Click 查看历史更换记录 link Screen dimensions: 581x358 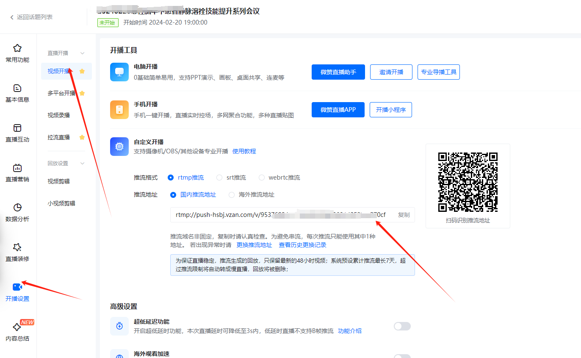tap(303, 245)
